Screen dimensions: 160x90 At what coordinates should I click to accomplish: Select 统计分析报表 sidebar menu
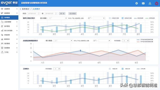[x=9, y=30]
